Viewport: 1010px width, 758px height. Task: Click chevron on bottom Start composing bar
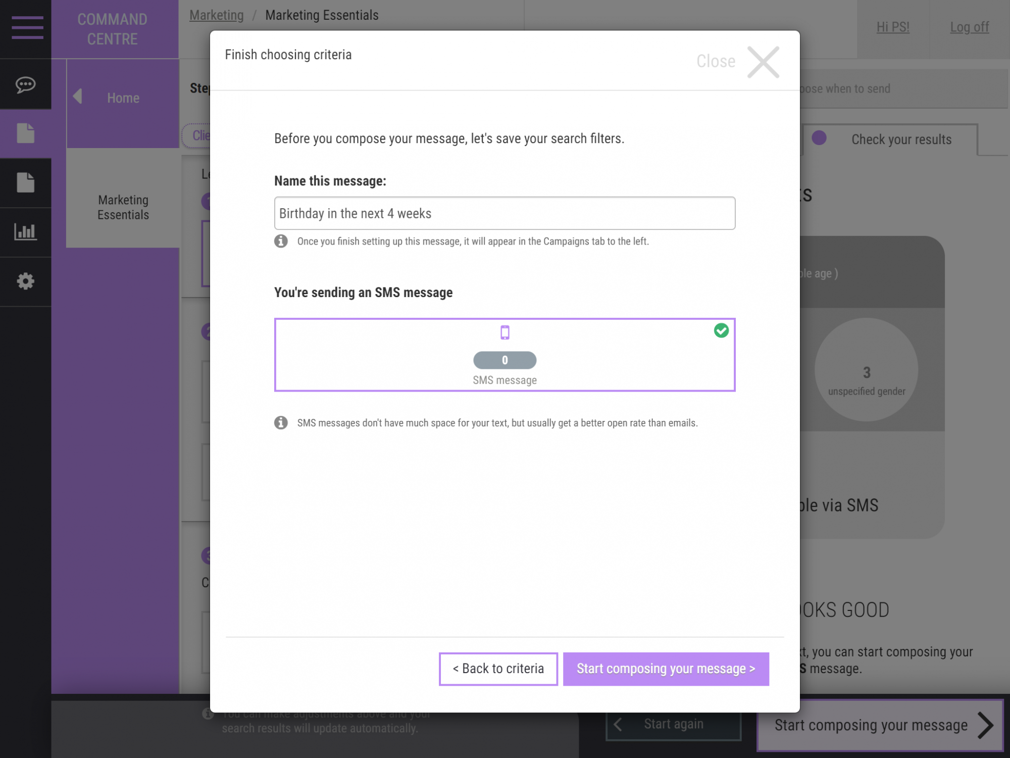[984, 726]
